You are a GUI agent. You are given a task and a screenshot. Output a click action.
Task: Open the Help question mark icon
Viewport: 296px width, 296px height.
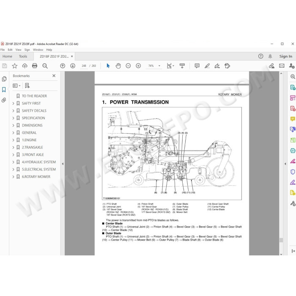(x=261, y=56)
